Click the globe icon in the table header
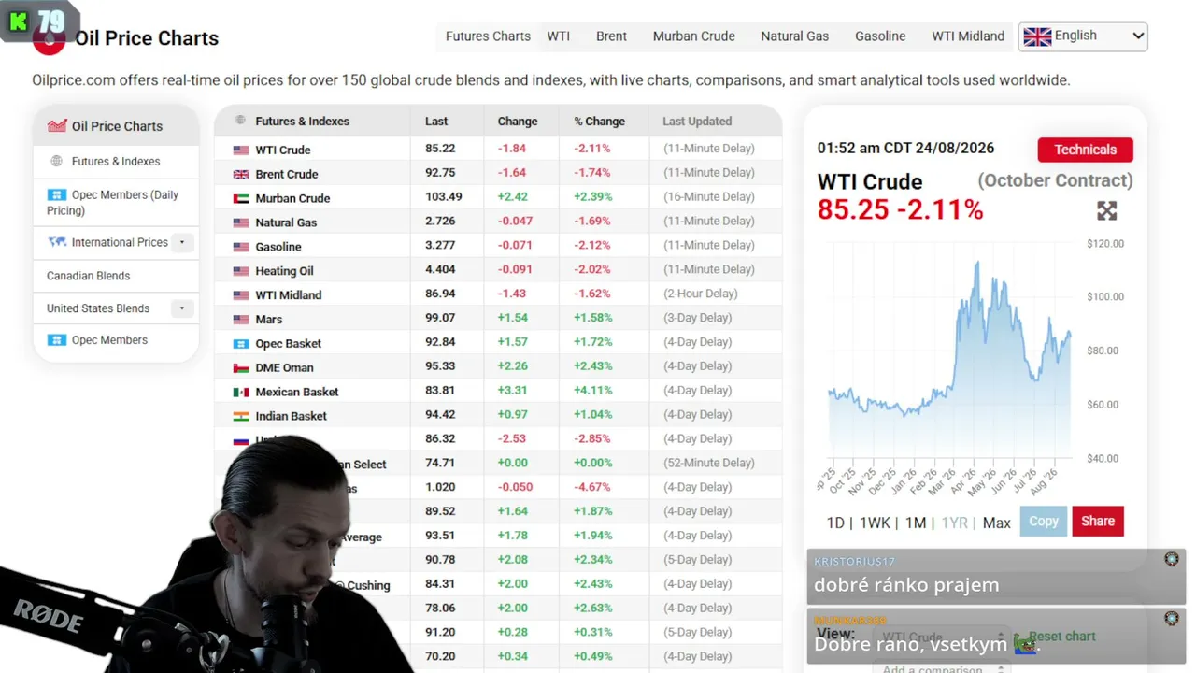 pyautogui.click(x=240, y=121)
